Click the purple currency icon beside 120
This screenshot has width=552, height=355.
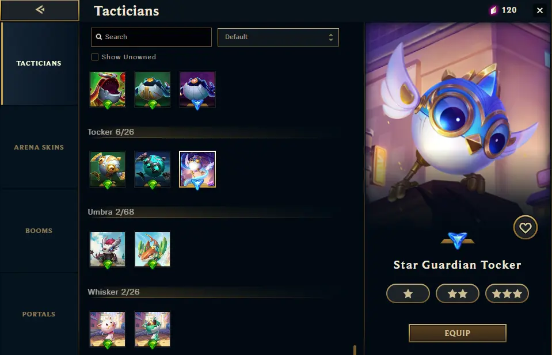pos(494,10)
